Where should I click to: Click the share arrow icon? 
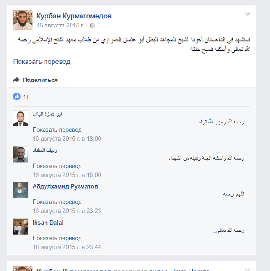16,80
